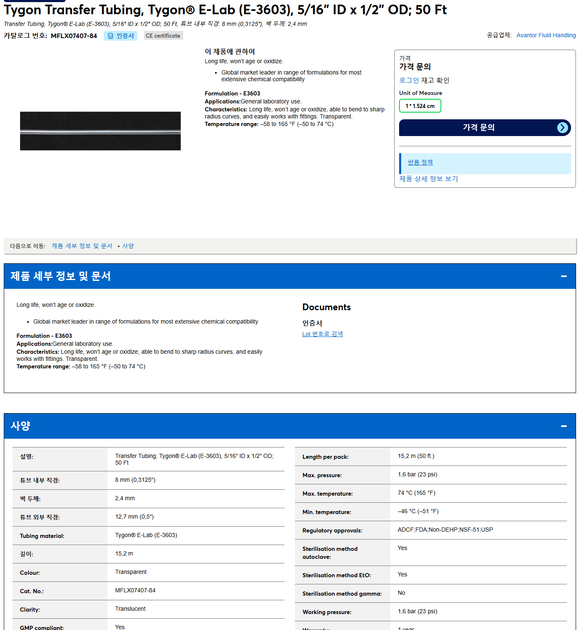Click the Unit of Measure label
The width and height of the screenshot is (579, 630).
point(420,93)
